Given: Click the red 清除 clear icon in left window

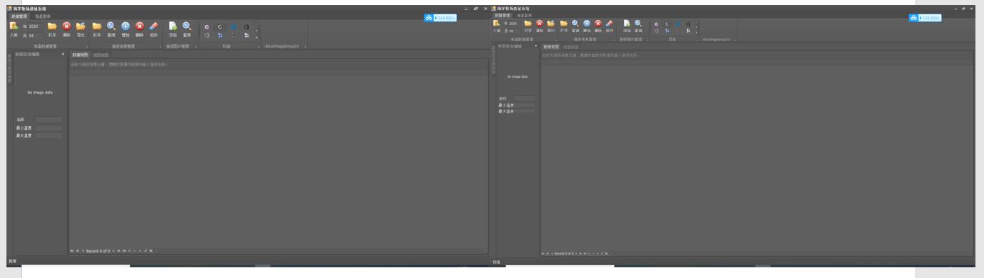Looking at the screenshot, I should [66, 29].
